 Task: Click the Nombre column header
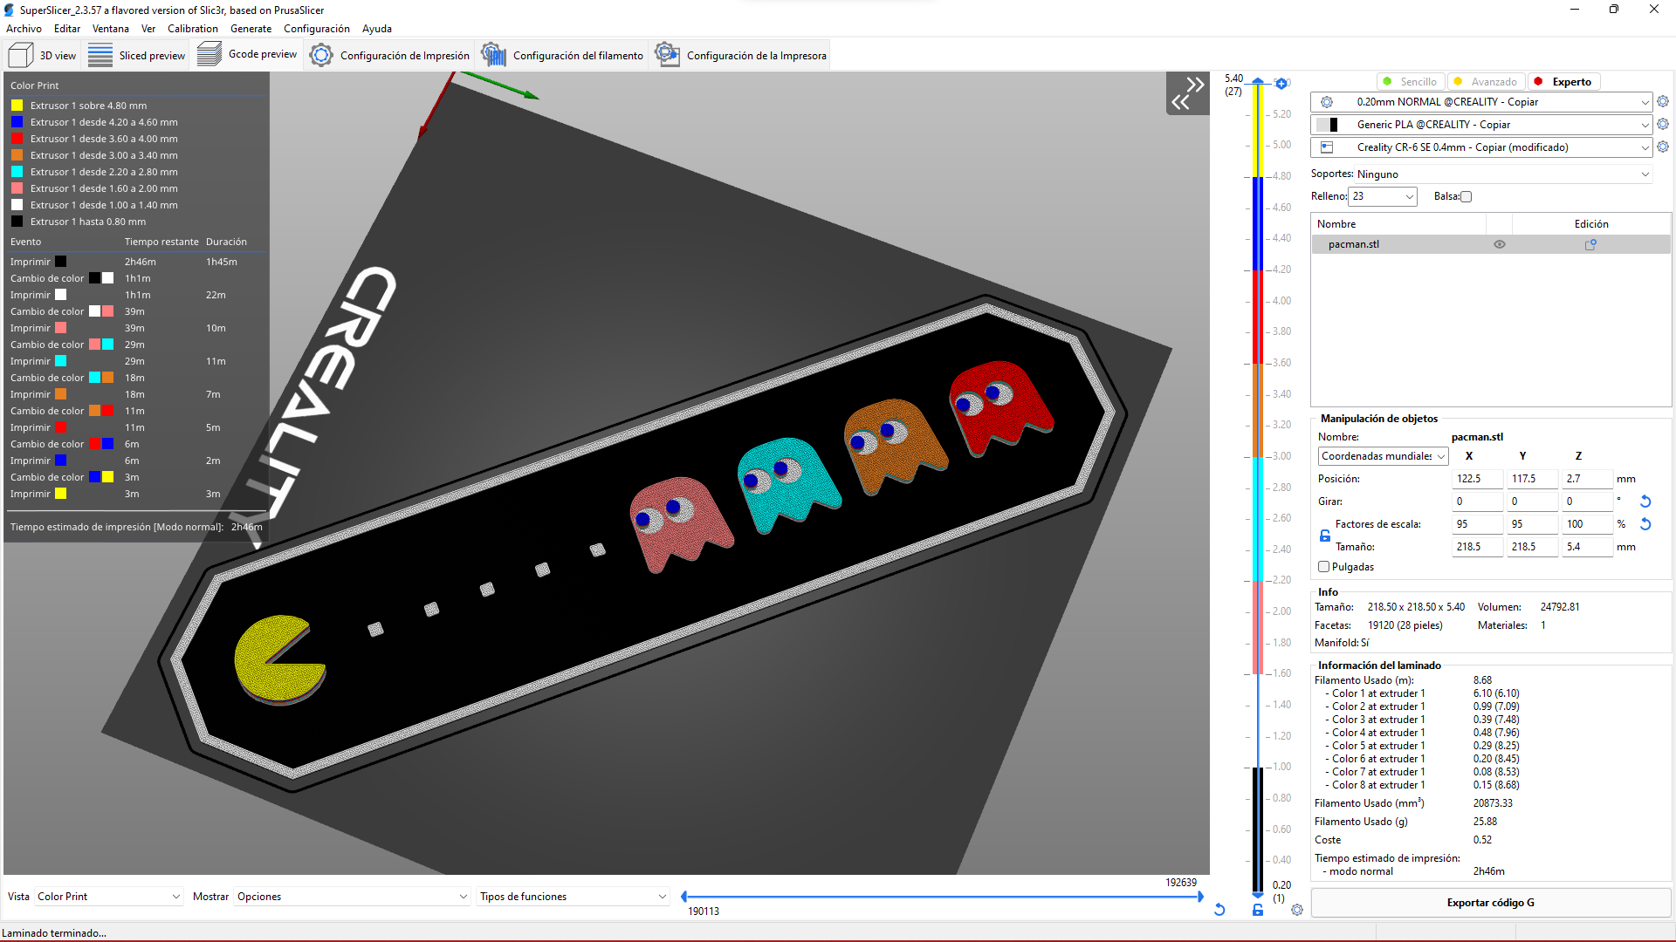1398,224
